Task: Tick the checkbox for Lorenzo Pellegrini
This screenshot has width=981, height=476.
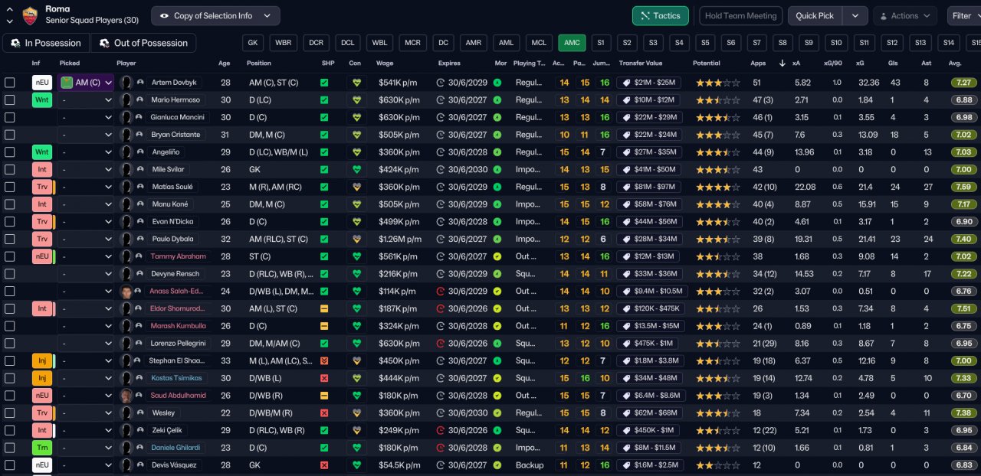Action: 10,344
